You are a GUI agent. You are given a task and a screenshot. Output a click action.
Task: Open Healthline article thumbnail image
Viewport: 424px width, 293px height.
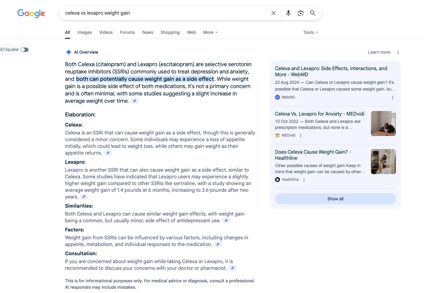coord(383,162)
